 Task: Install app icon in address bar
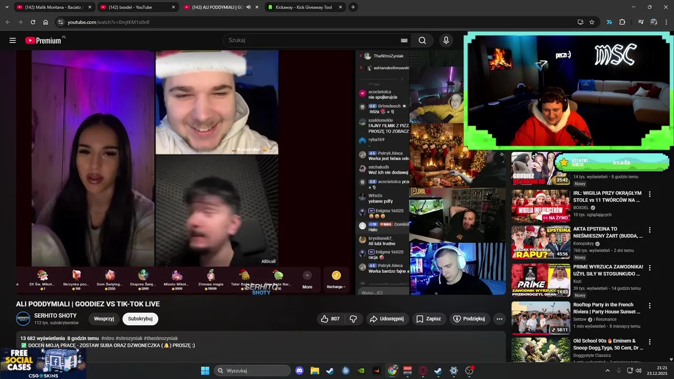click(x=580, y=22)
